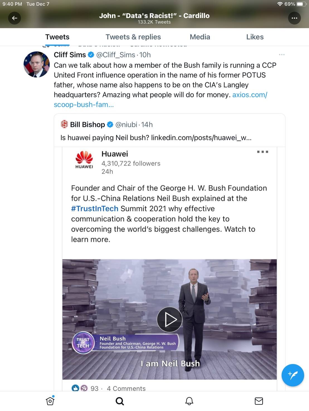Open Cliff Sims profile picture
The height and width of the screenshot is (411, 309).
[37, 65]
